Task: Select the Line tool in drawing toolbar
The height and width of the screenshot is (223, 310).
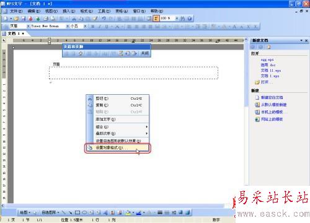Action: [x=64, y=212]
